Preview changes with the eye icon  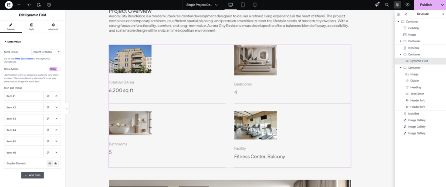tap(407, 5)
